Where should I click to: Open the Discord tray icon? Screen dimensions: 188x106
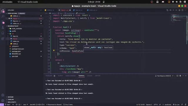[163, 2]
